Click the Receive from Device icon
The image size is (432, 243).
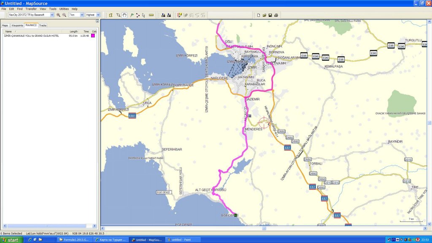(169, 15)
